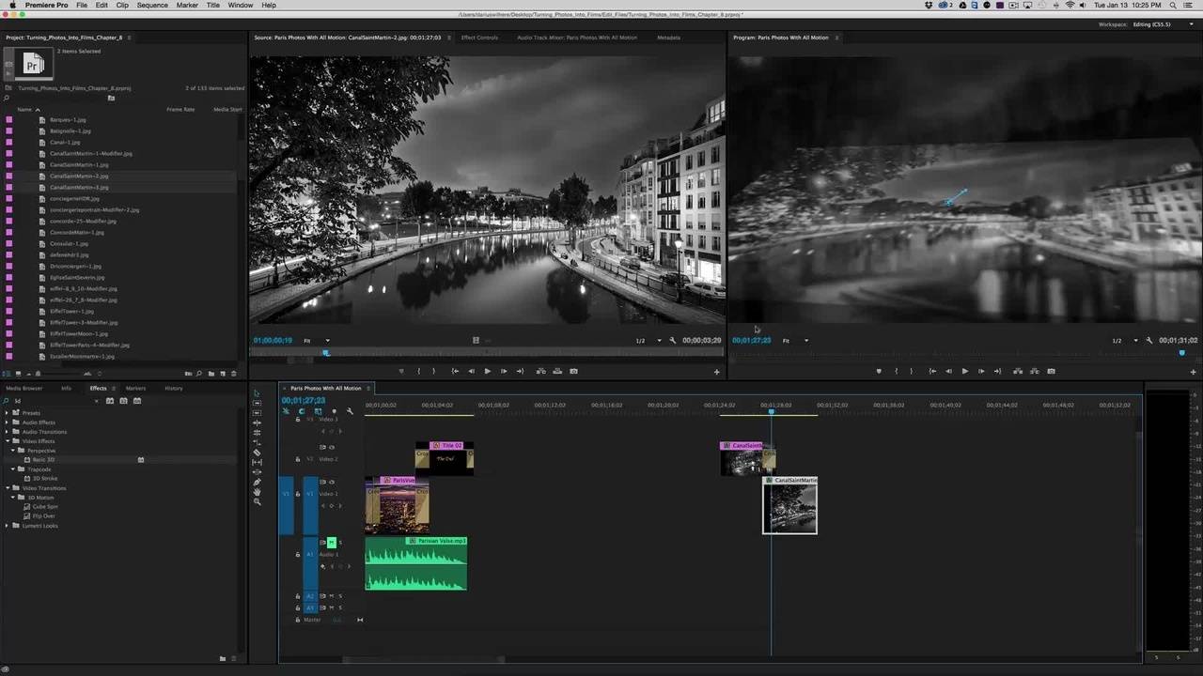This screenshot has width=1203, height=676.
Task: Click Export Frame camera in Program monitor
Action: coord(1051,371)
